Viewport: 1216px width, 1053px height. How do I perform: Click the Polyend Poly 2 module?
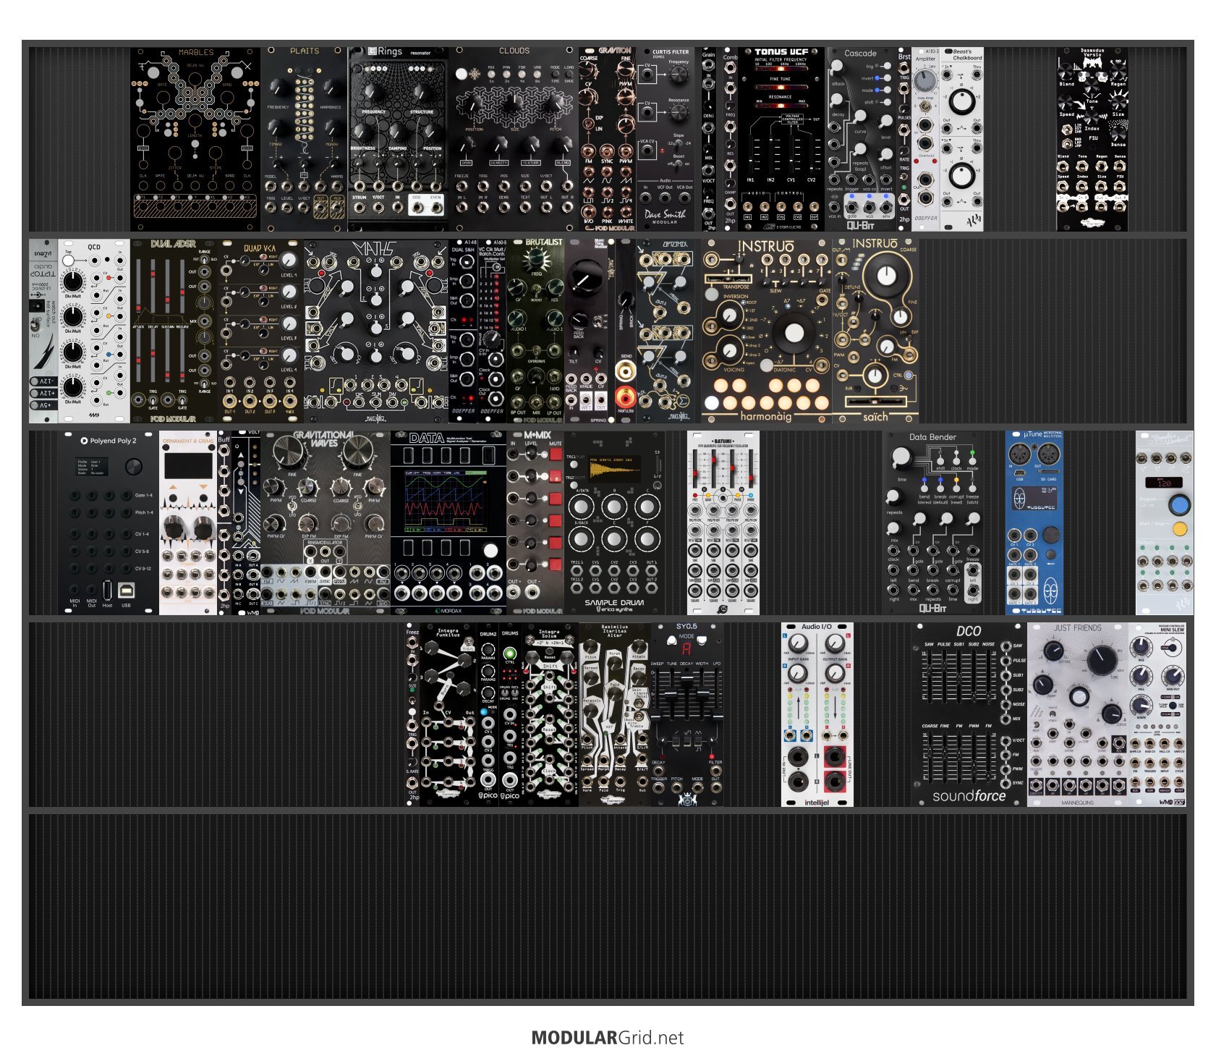(109, 523)
